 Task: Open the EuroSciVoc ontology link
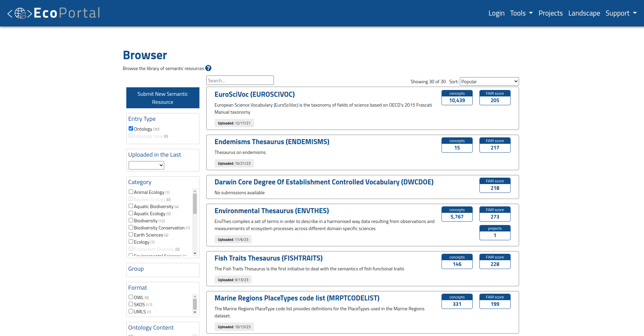(255, 94)
